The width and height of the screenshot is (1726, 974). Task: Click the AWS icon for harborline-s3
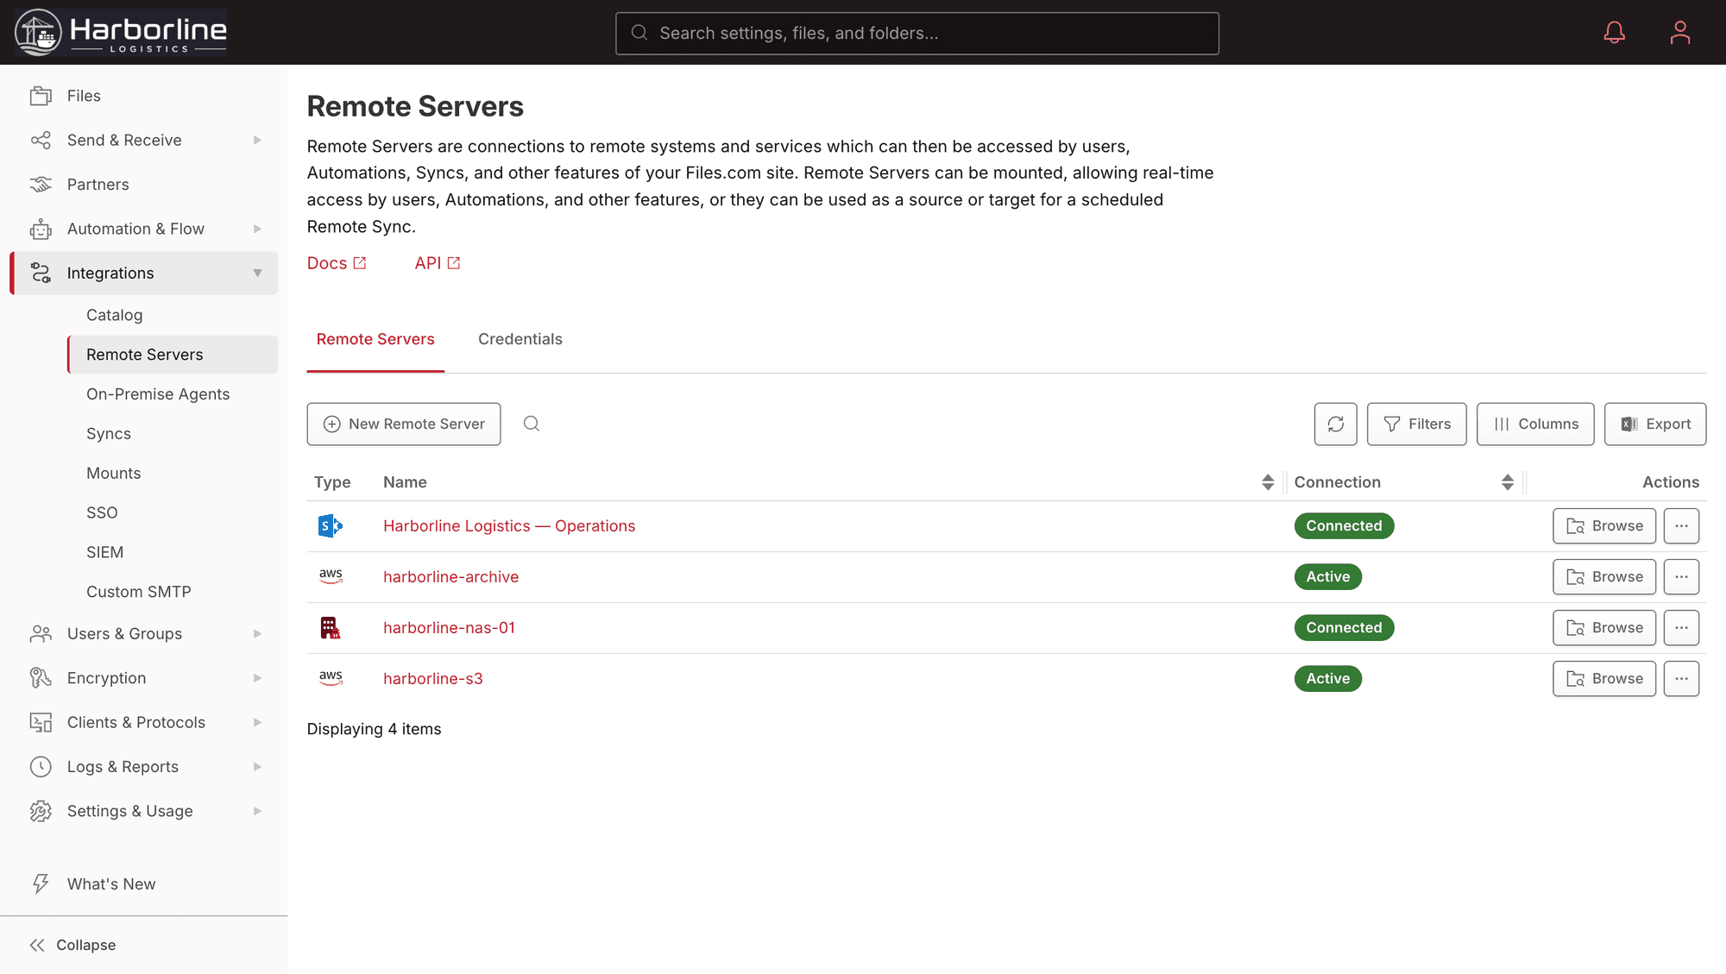pos(331,678)
